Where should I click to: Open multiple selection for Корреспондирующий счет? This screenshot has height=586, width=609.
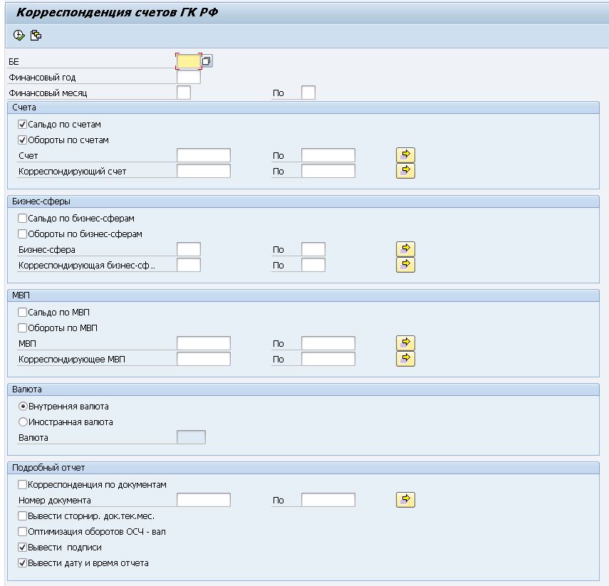click(405, 170)
